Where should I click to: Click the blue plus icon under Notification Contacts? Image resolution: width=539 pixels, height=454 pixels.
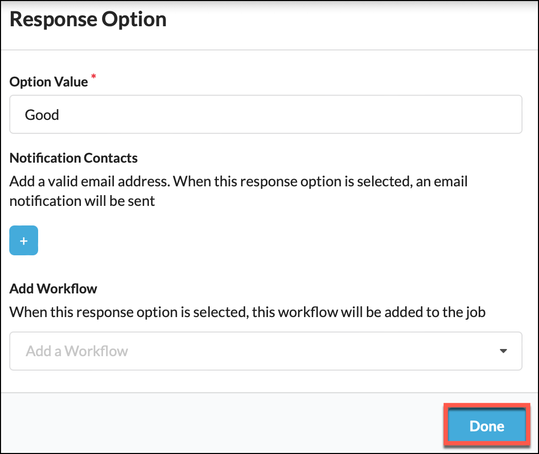pos(23,240)
